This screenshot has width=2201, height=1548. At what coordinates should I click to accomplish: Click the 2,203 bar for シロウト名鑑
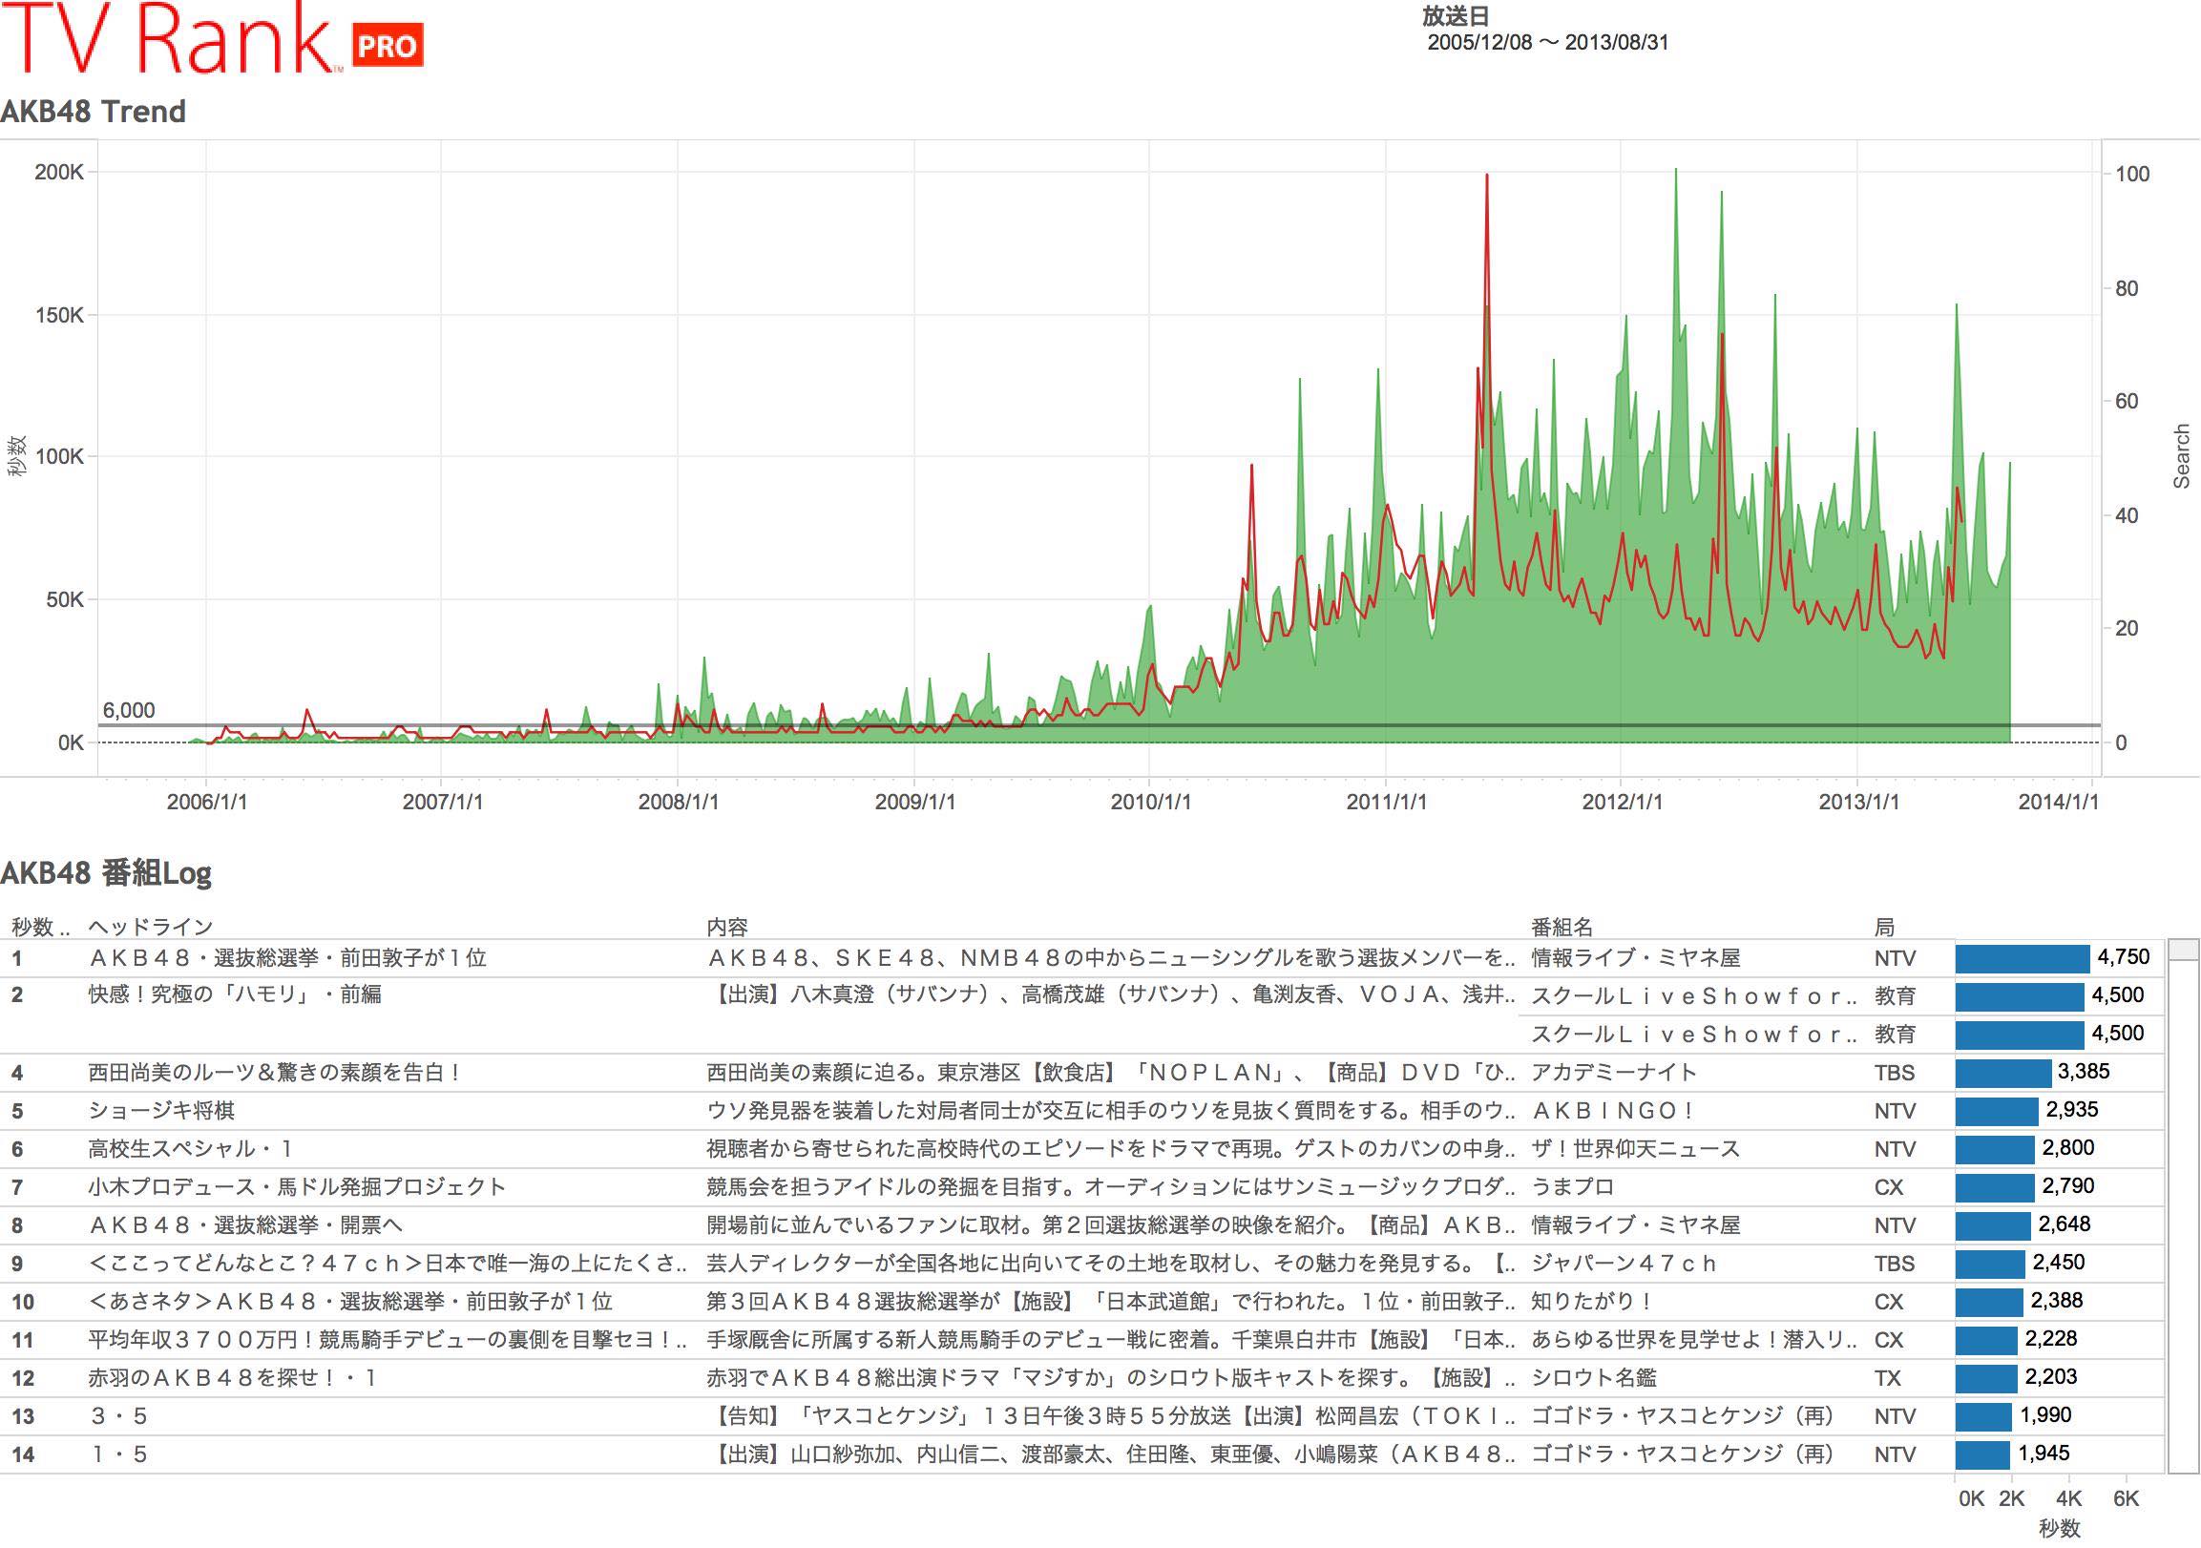coord(1986,1379)
